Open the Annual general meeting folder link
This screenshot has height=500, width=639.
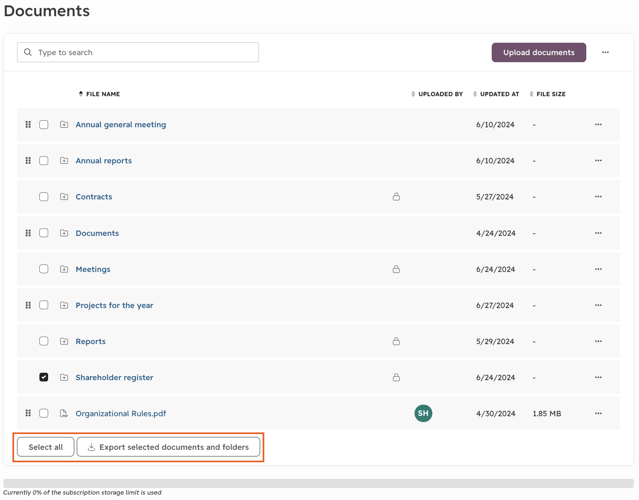click(x=121, y=124)
